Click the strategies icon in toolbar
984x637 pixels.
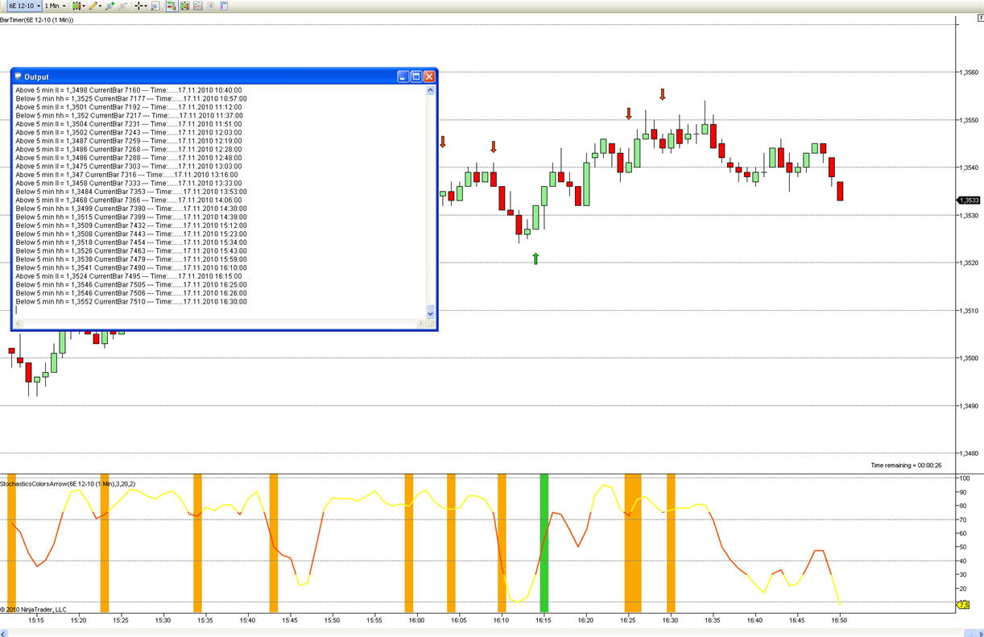coord(211,6)
